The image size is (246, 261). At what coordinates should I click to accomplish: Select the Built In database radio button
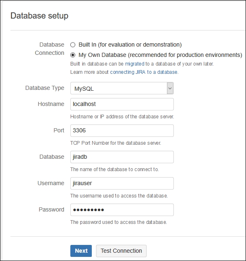73,45
